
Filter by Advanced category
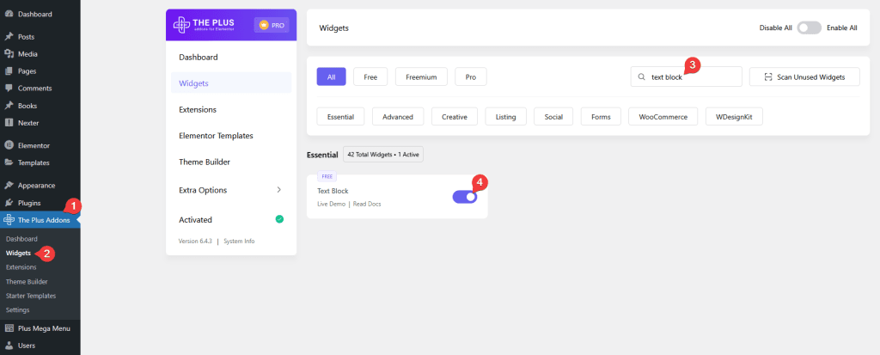[398, 117]
